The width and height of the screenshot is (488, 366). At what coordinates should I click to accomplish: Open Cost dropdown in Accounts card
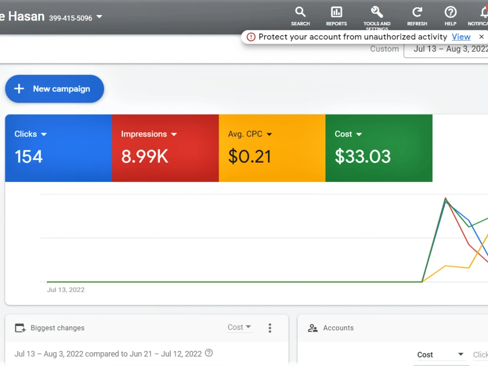coord(440,355)
